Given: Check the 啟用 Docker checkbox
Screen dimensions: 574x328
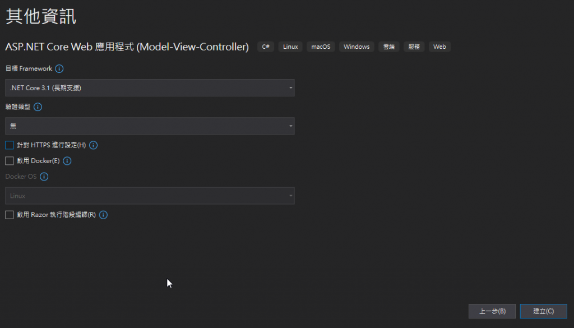Looking at the screenshot, I should [10, 161].
